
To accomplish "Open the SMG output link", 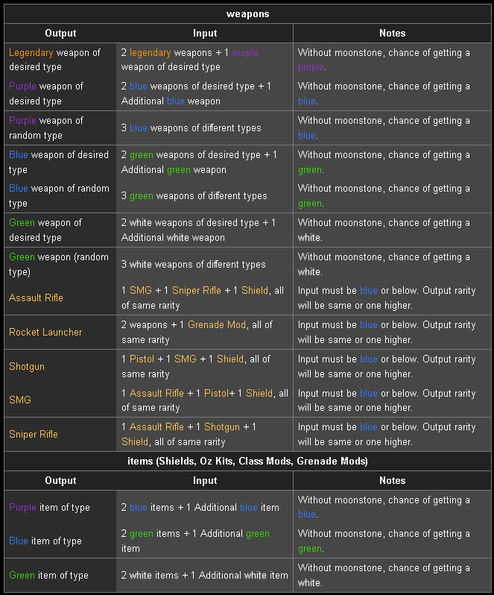I will (x=19, y=400).
